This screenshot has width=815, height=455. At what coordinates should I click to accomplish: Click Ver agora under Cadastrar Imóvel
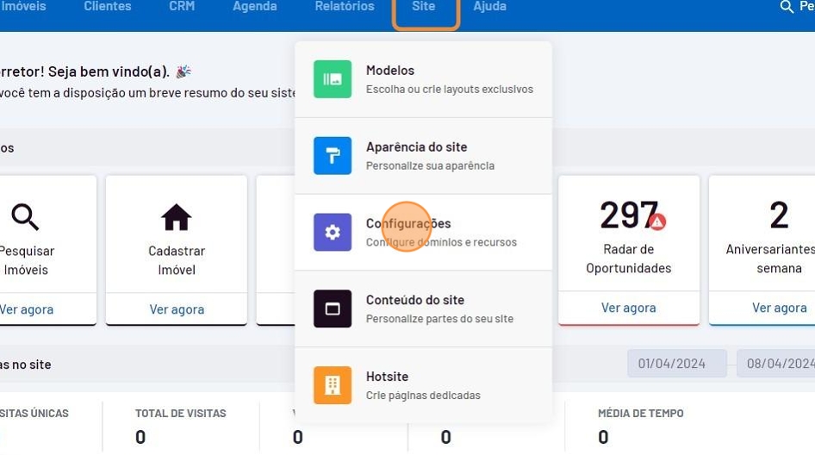click(x=177, y=309)
